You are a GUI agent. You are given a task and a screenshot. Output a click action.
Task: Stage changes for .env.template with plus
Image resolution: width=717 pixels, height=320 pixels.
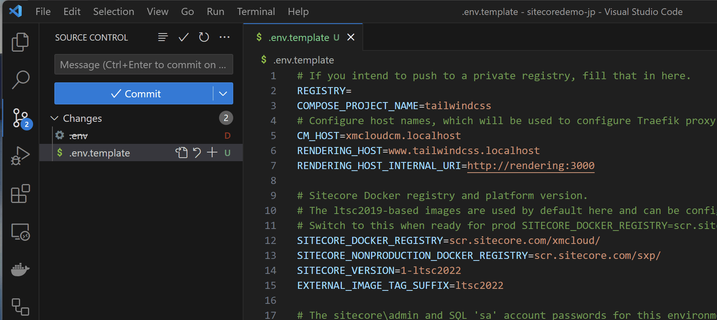(x=212, y=153)
